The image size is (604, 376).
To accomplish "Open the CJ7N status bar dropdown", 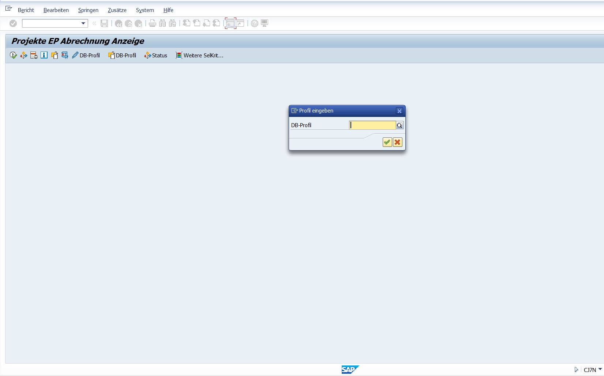I will [600, 369].
